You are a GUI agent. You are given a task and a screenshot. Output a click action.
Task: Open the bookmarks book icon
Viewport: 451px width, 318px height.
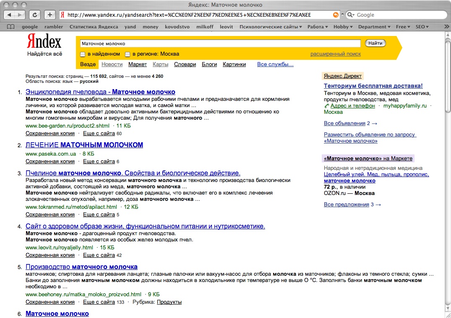(x=11, y=27)
